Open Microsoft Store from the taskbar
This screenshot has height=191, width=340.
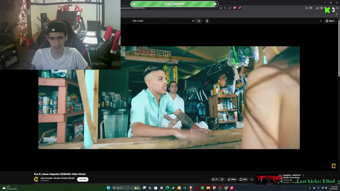click(x=156, y=188)
